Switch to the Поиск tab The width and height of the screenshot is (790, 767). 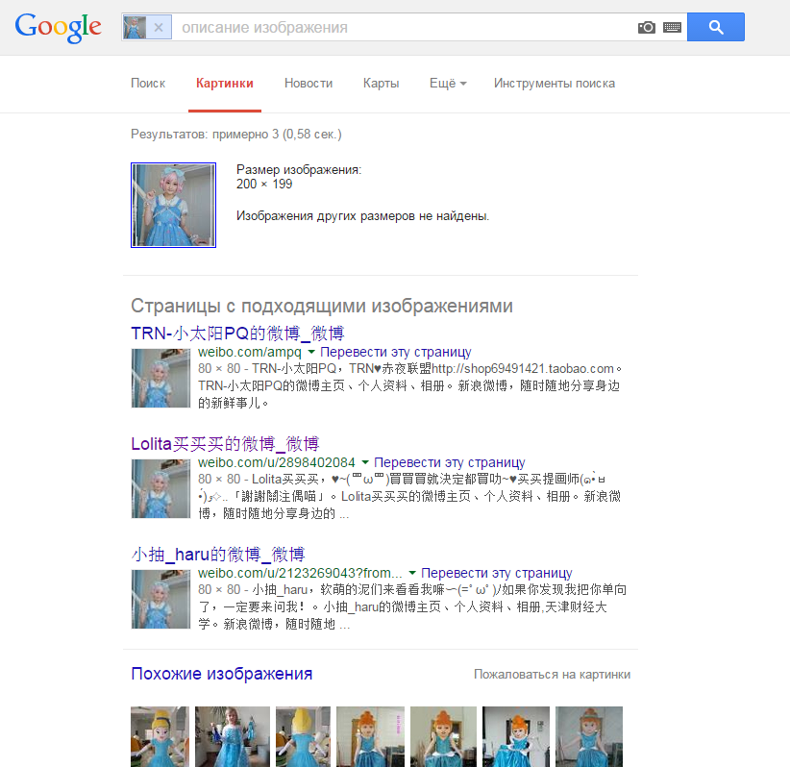point(148,84)
